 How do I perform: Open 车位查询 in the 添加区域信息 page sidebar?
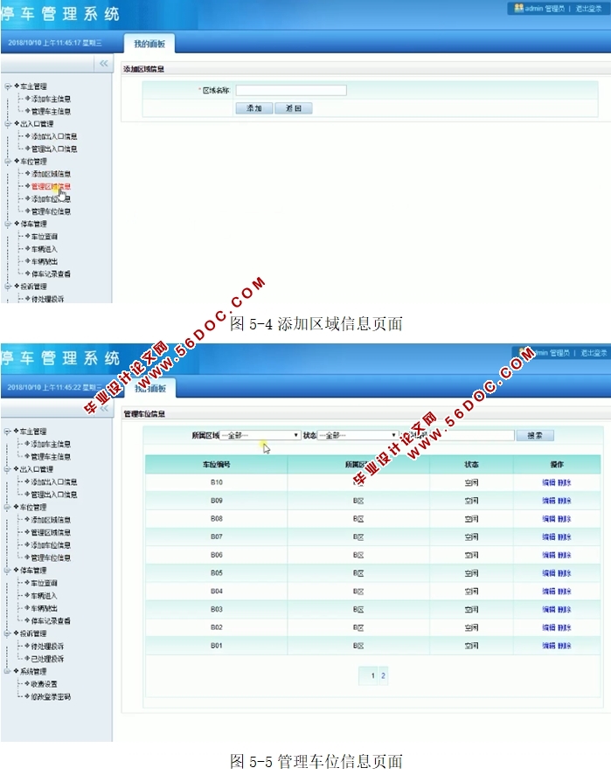(45, 236)
